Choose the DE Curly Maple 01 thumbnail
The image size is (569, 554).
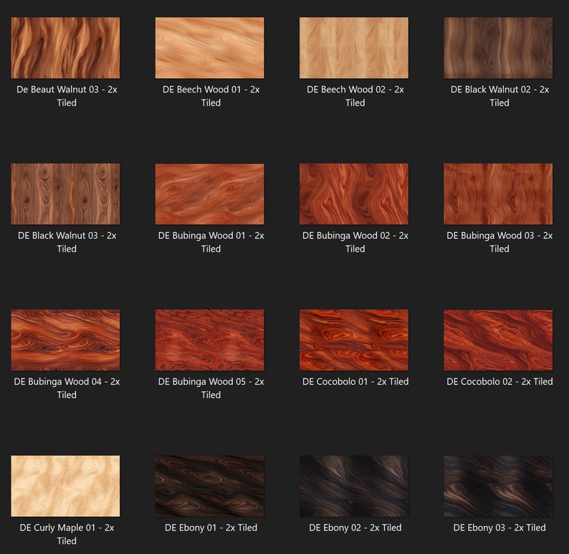tap(65, 486)
